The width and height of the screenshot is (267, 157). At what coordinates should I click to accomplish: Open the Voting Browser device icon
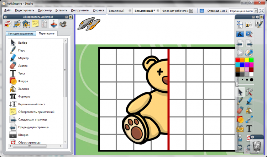point(63,24)
